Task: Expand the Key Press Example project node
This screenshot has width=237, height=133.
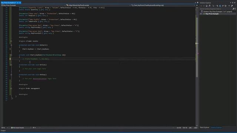Action: click(201, 14)
